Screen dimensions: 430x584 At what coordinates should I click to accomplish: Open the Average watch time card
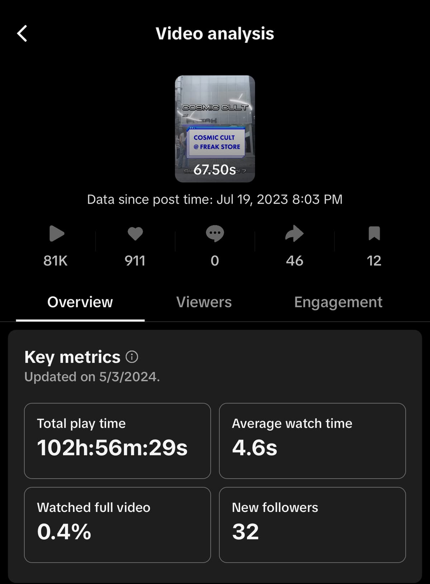pyautogui.click(x=312, y=441)
